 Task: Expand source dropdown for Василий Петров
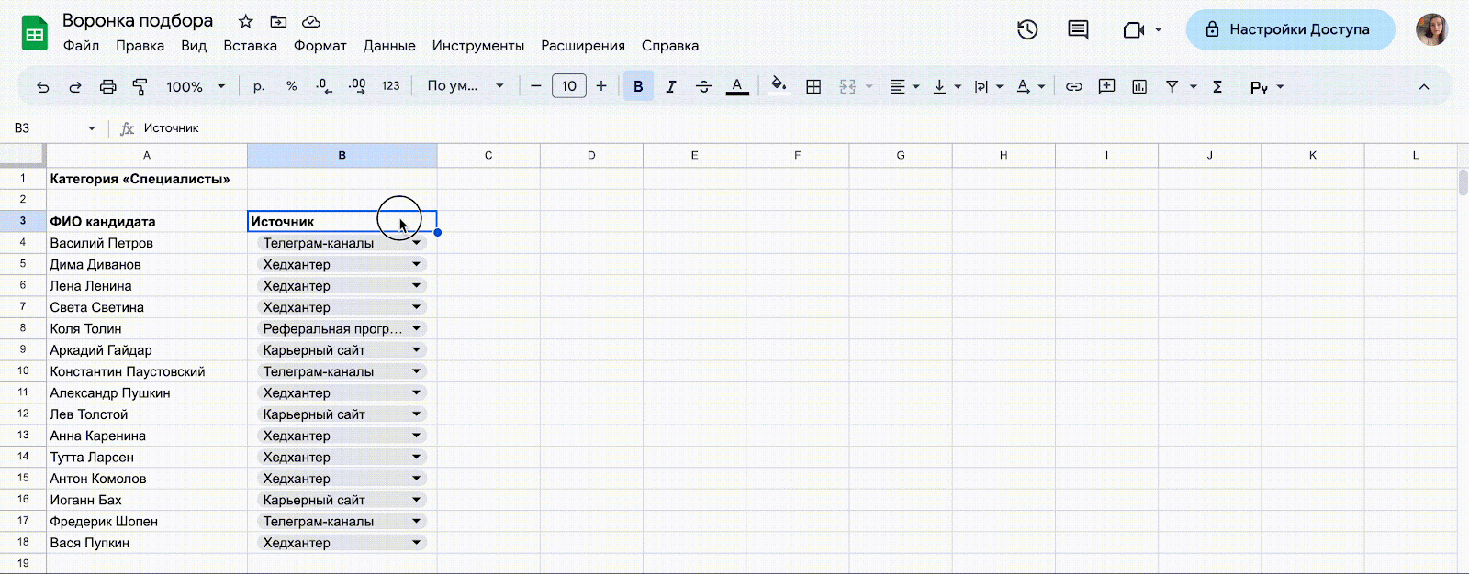coord(416,243)
